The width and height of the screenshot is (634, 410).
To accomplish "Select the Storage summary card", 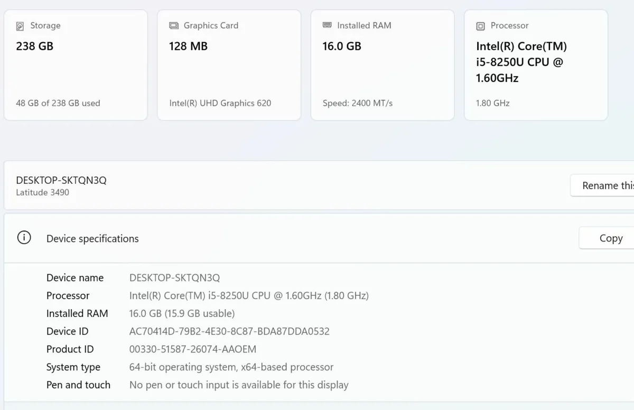I will (x=76, y=63).
